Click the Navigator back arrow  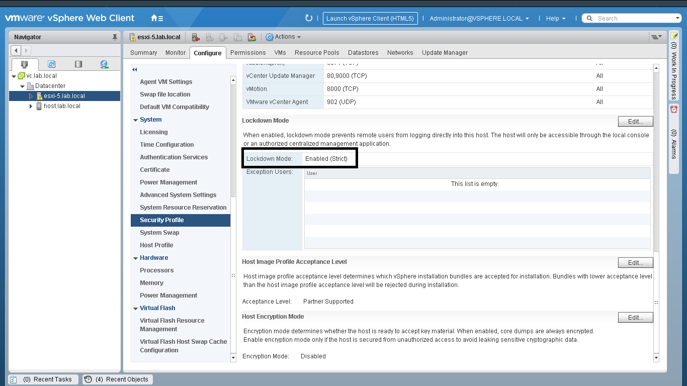coord(16,50)
